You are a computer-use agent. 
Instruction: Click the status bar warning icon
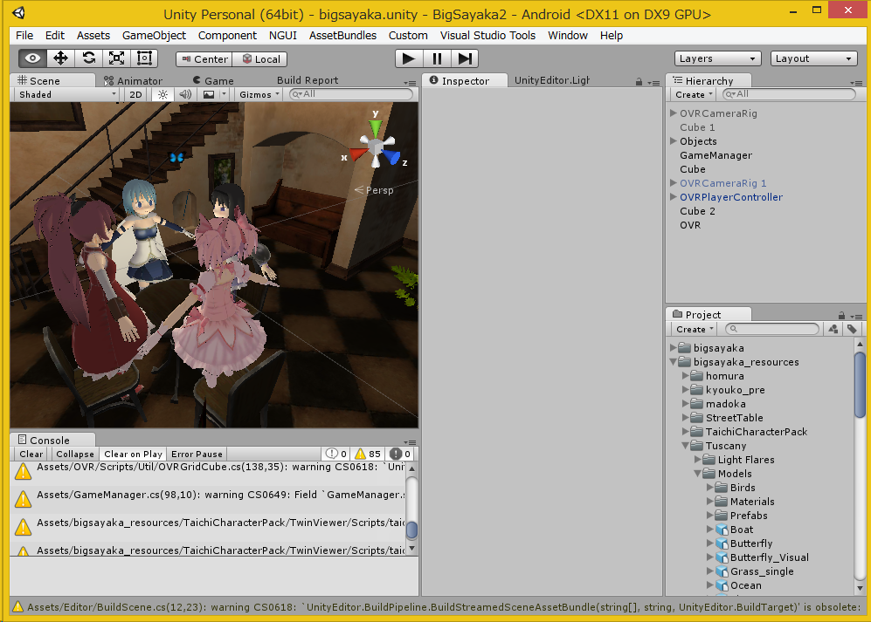pyautogui.click(x=17, y=607)
